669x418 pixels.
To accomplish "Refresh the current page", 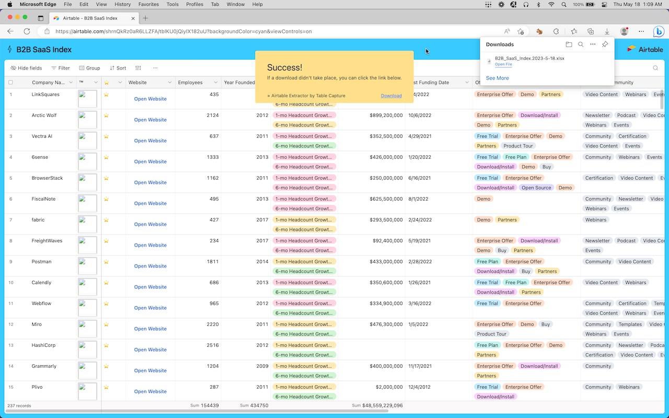I will pos(27,31).
